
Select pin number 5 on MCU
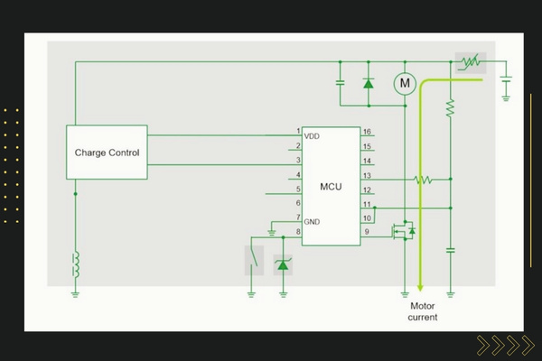pyautogui.click(x=298, y=189)
